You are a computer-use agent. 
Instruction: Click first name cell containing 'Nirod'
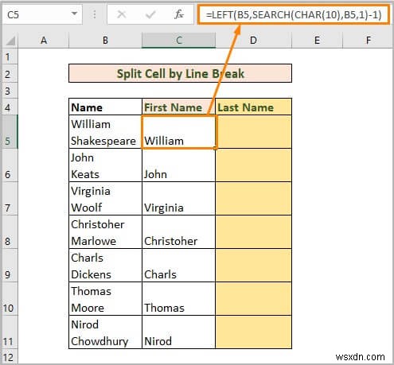click(x=178, y=332)
